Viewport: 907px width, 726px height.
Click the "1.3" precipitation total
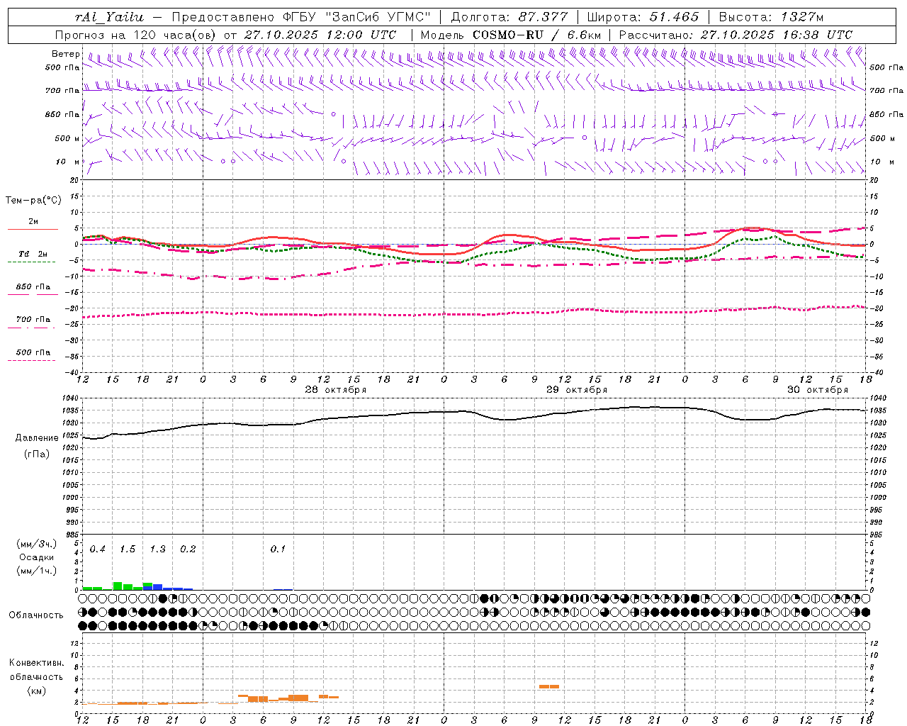pos(157,549)
